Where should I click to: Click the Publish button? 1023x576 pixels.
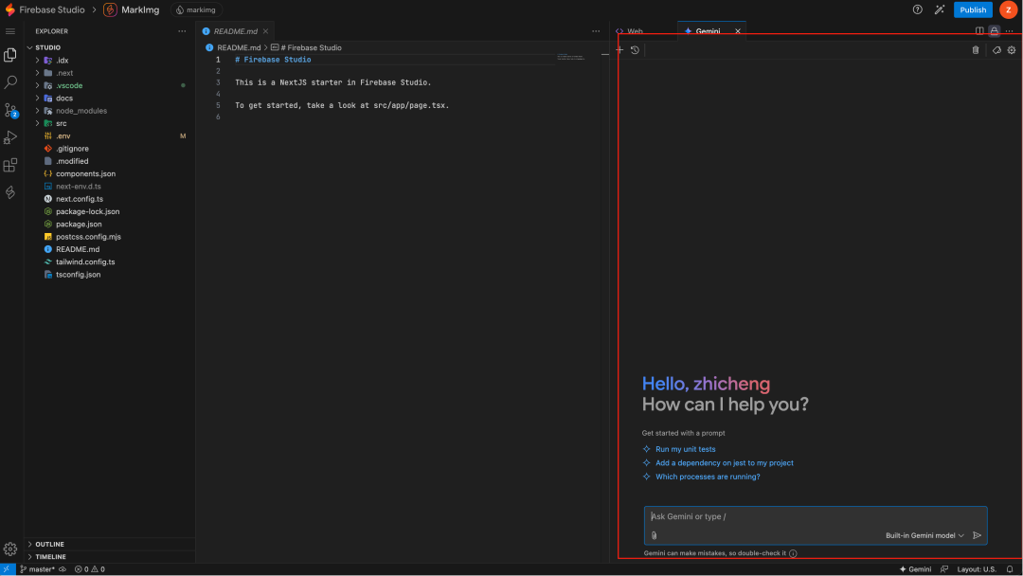tap(974, 9)
